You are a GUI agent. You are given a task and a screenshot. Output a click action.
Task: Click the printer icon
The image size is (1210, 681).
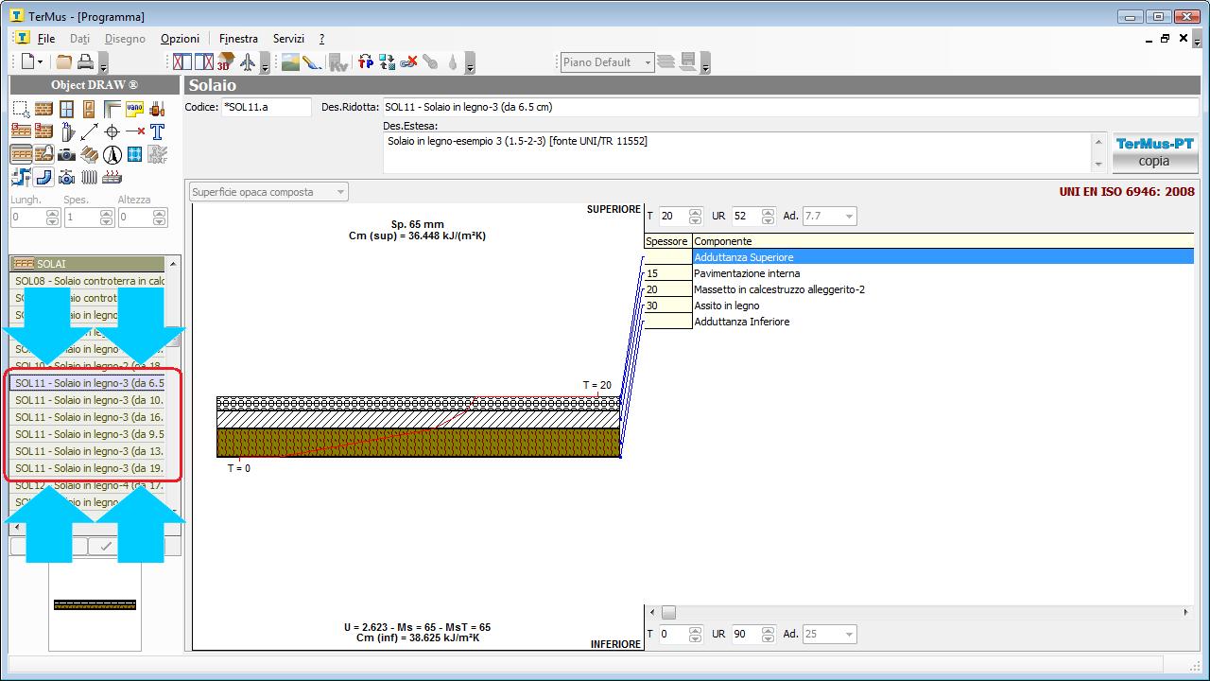click(x=85, y=62)
